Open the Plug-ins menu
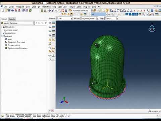This screenshot has height=121, width=161. [x=87, y=7]
